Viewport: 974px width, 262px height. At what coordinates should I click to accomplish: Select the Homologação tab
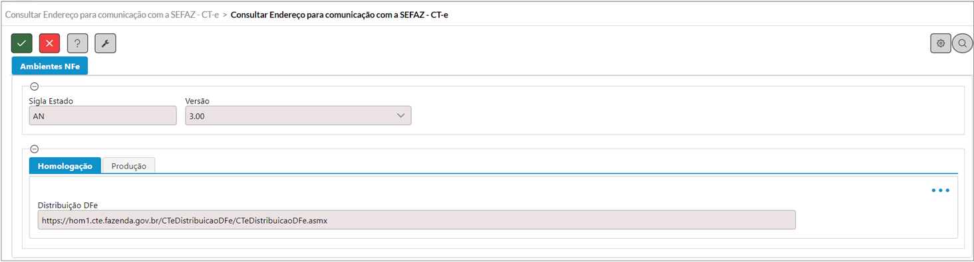pyautogui.click(x=65, y=166)
